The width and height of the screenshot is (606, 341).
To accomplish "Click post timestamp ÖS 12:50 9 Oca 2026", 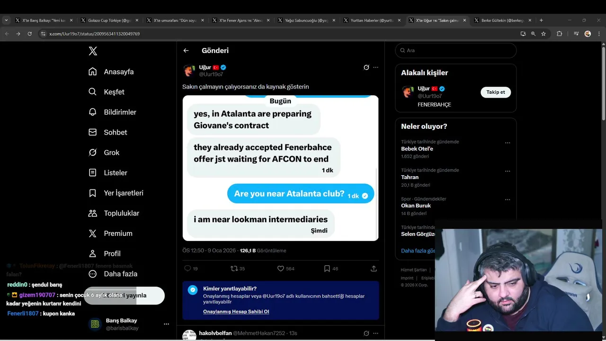I will point(209,251).
